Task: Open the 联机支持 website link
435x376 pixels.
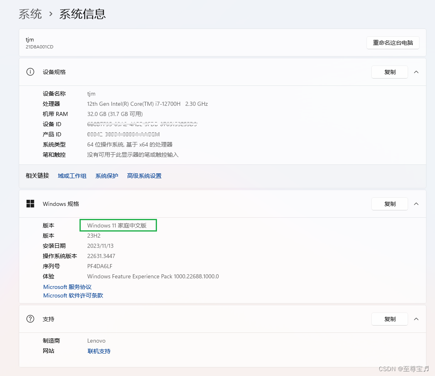Action: click(x=99, y=351)
